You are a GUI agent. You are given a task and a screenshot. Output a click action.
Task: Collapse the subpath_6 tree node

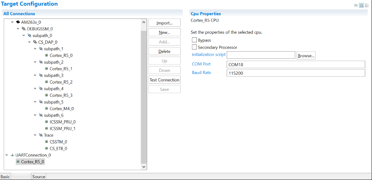click(35, 115)
